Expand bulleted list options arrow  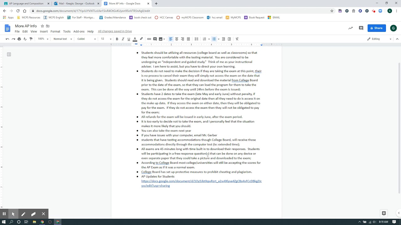tap(218, 39)
